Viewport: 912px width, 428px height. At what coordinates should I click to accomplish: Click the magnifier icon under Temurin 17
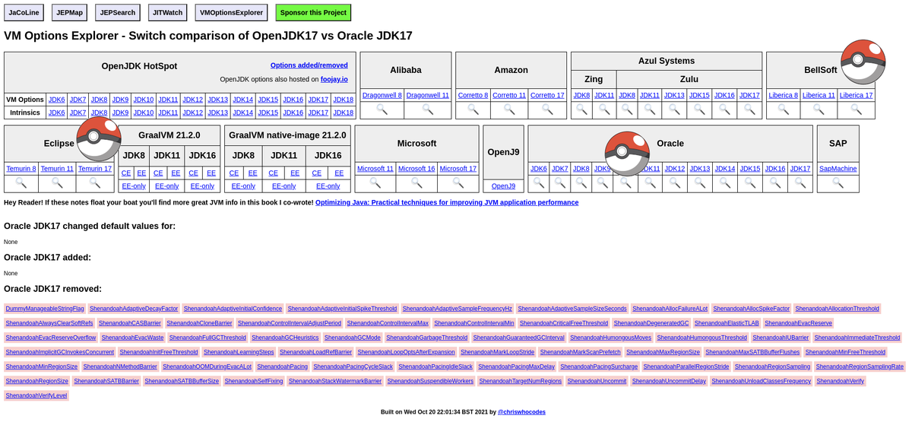[x=95, y=183]
